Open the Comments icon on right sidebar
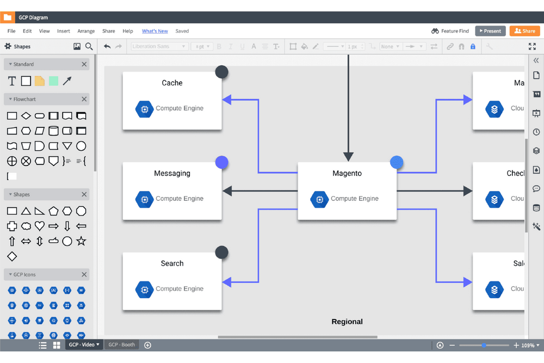Image resolution: width=544 pixels, height=363 pixels. pos(536,188)
